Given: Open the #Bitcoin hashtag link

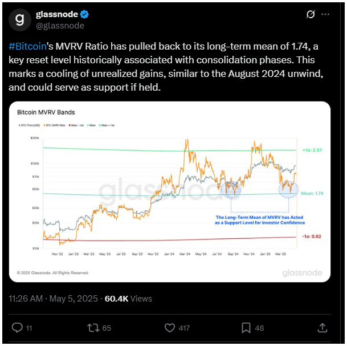Looking at the screenshot, I should tap(28, 47).
